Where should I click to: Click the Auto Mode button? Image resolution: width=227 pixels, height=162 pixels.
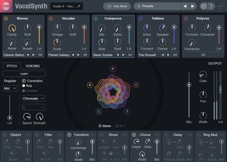coord(117,6)
